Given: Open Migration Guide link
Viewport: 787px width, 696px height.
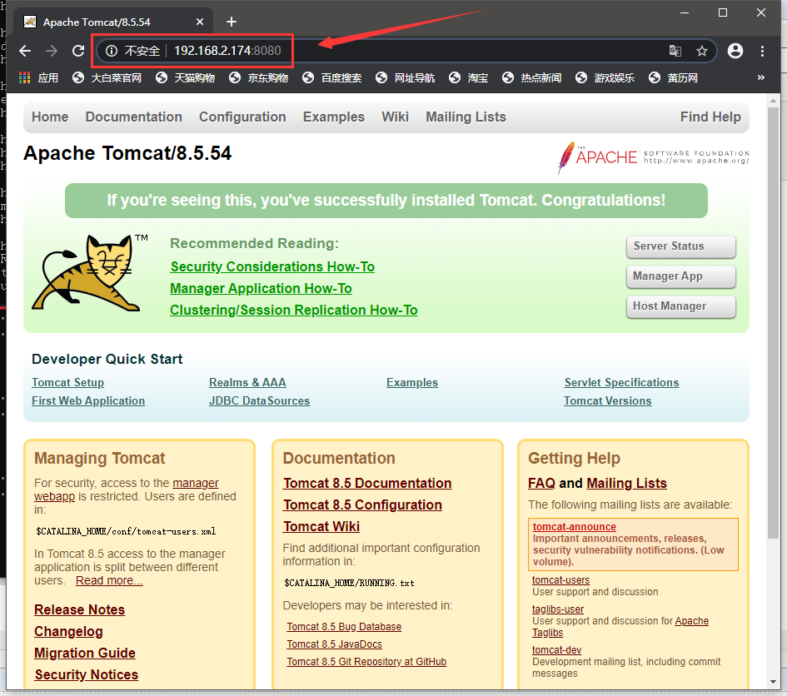Looking at the screenshot, I should click(85, 653).
